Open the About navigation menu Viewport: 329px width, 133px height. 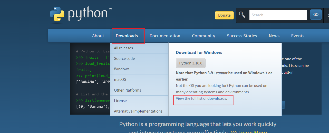coord(98,36)
